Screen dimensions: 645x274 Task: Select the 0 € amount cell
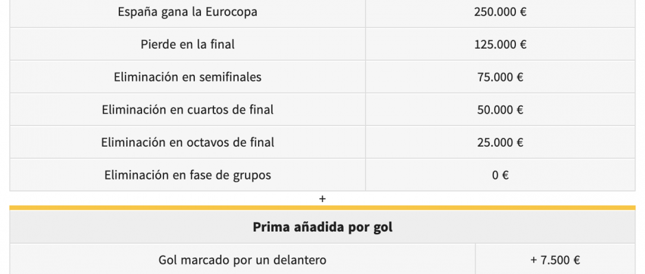tap(500, 175)
